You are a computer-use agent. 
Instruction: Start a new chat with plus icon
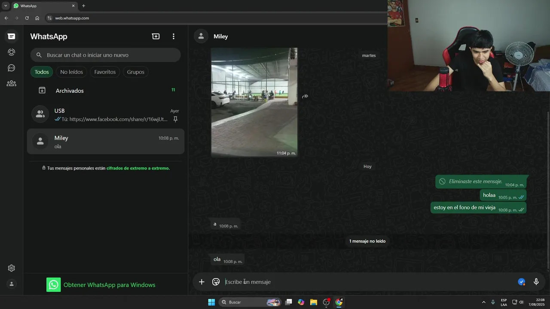pyautogui.click(x=156, y=36)
